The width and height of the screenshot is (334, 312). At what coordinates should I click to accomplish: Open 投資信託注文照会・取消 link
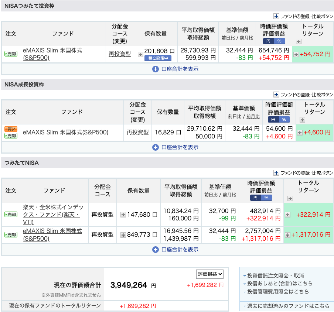pyautogui.click(x=275, y=276)
